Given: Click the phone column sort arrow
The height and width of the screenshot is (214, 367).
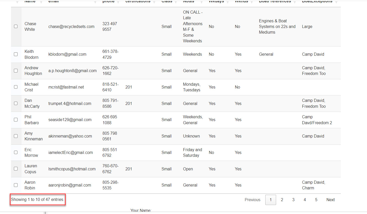Looking at the screenshot, I should [118, 2].
